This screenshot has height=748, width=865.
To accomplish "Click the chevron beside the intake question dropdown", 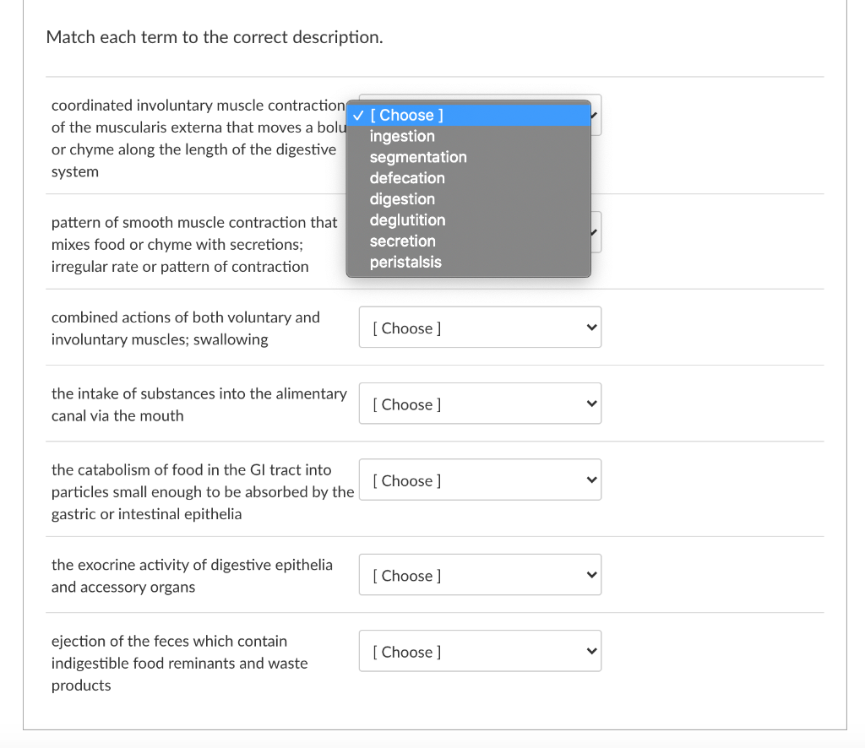I will coord(590,404).
